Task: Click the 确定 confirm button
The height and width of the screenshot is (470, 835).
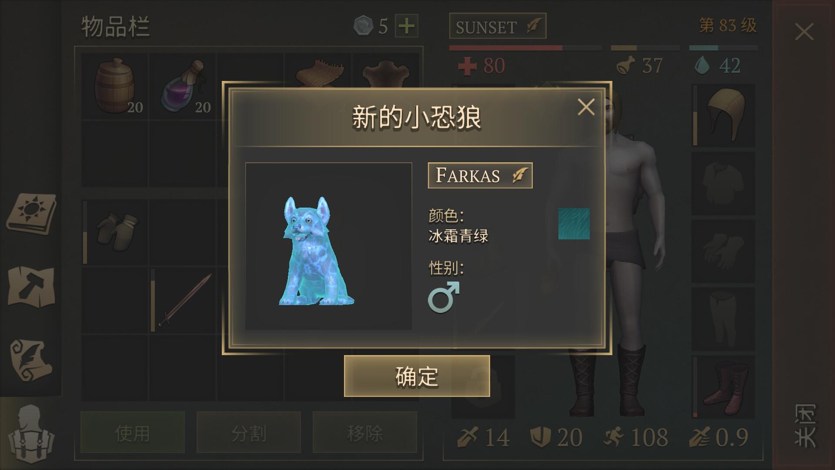Action: (x=417, y=376)
